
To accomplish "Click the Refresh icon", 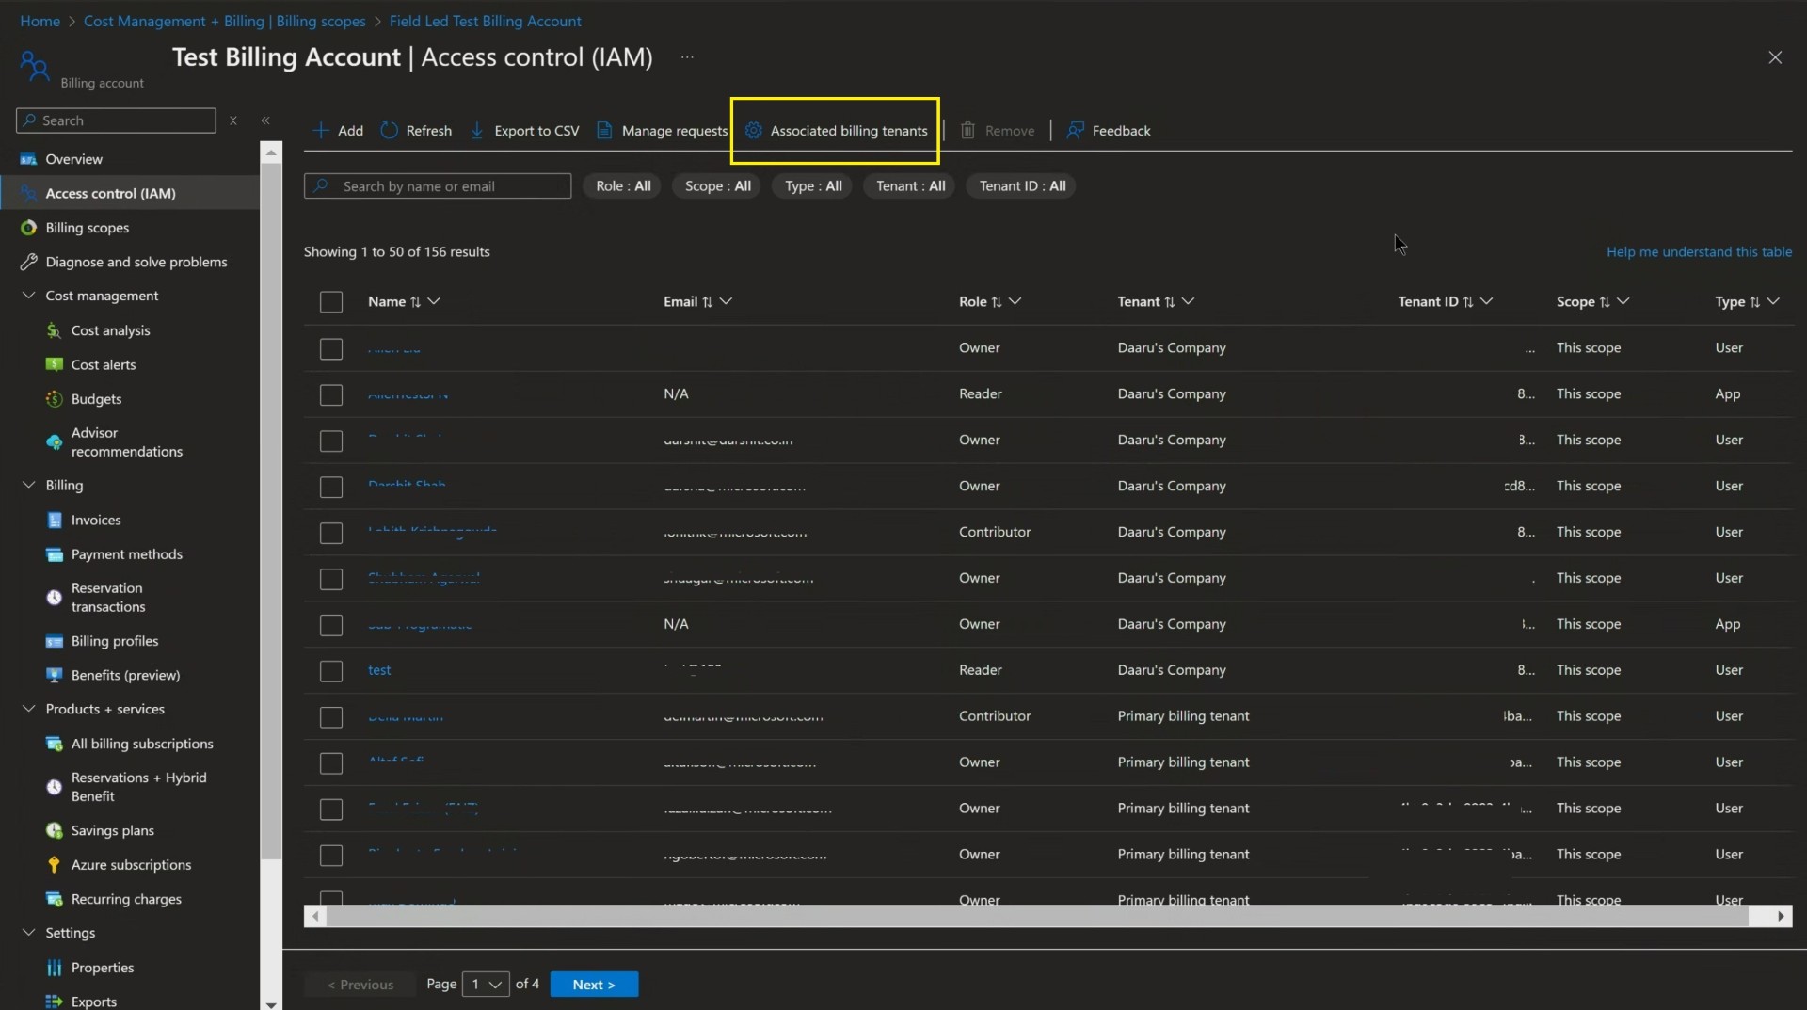I will coord(390,131).
